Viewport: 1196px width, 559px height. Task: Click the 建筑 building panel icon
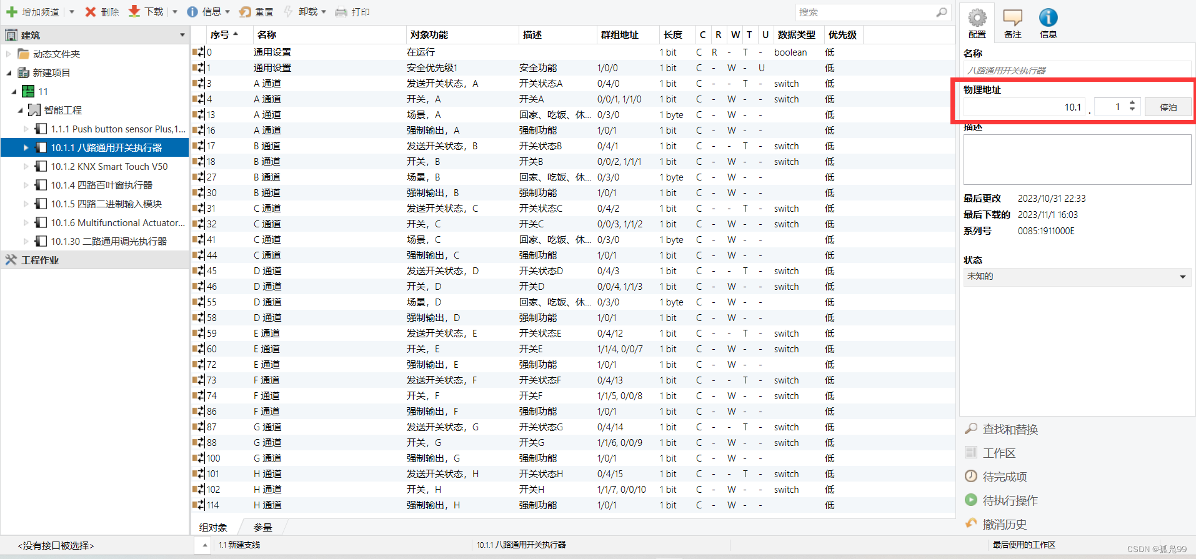11,35
